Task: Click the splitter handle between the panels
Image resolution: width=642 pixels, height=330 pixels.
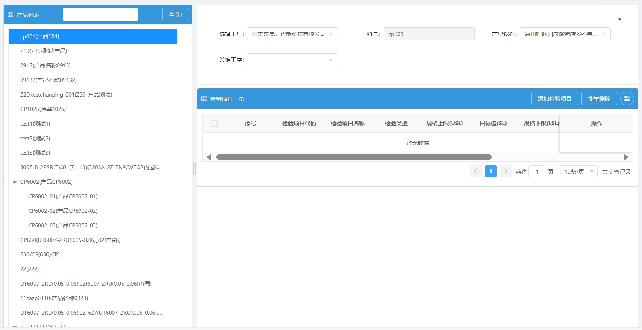Action: click(x=194, y=169)
